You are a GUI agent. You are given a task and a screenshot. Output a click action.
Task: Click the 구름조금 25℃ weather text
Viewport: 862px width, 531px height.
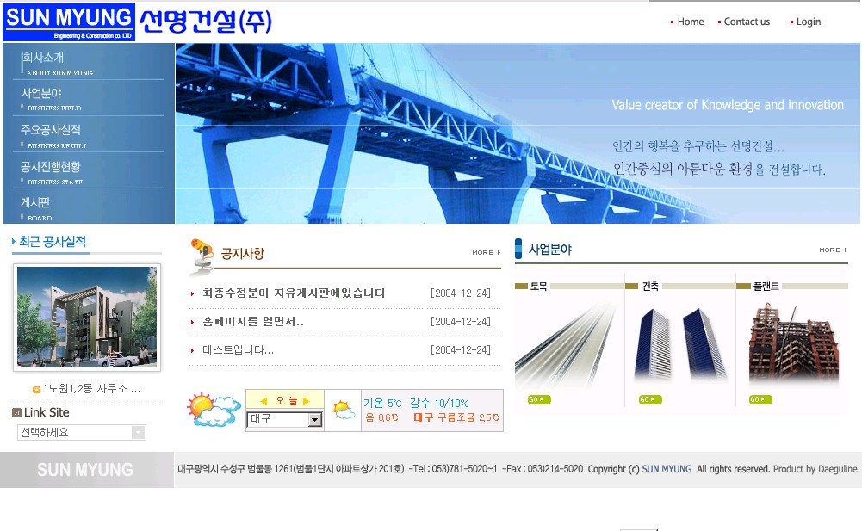click(468, 417)
